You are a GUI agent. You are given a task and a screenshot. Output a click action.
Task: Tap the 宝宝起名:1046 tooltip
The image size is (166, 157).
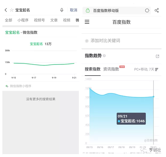coord(131,119)
